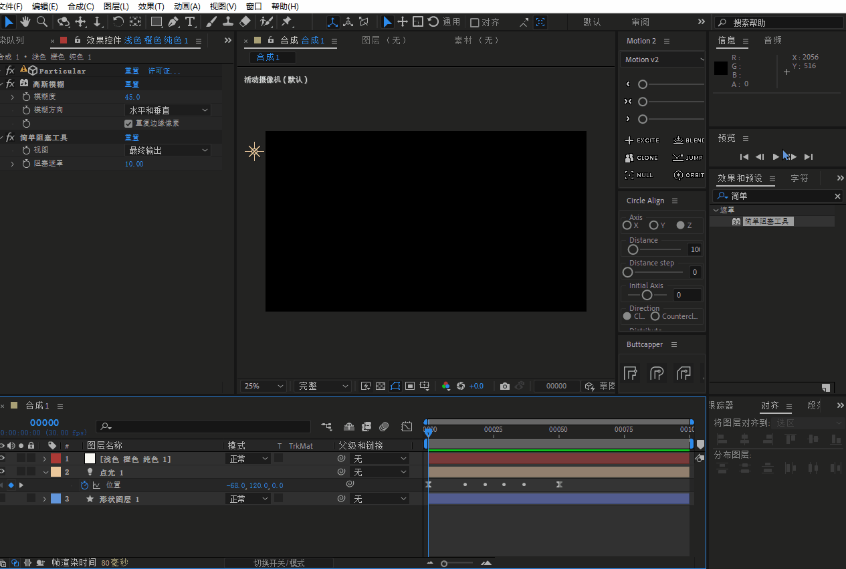Viewport: 846px width, 569px height.
Task: Toggle the 重复边缘像素 checkbox
Action: point(128,124)
